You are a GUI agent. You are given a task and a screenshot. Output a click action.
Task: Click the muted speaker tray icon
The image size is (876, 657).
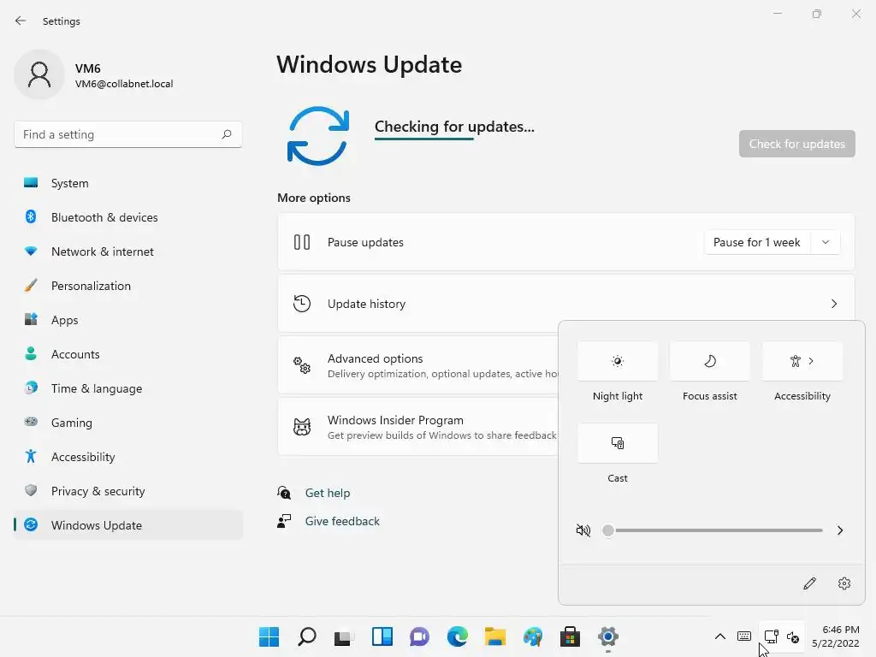coord(793,636)
